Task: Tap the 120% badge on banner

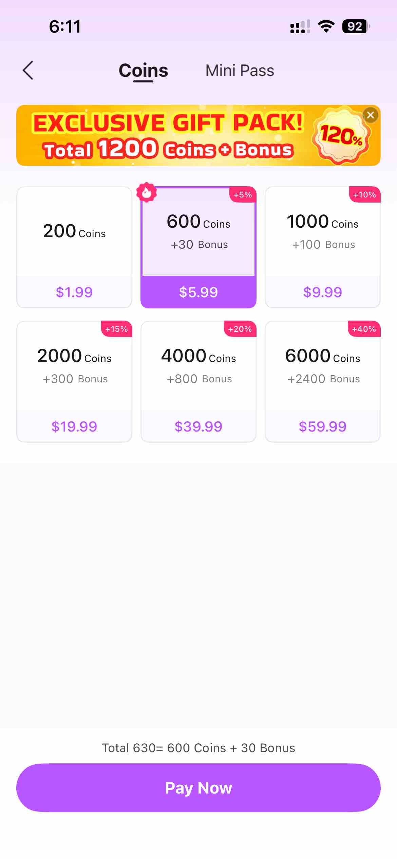Action: pos(341,136)
